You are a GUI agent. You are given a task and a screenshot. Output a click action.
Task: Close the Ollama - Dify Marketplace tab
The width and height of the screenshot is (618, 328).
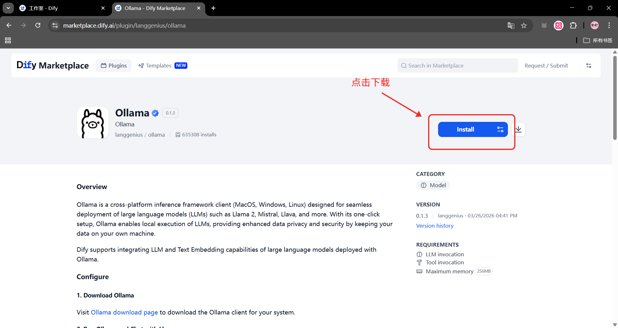199,8
